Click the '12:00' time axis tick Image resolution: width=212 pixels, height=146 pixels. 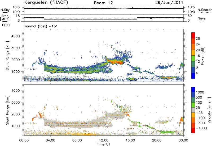pos(104,140)
